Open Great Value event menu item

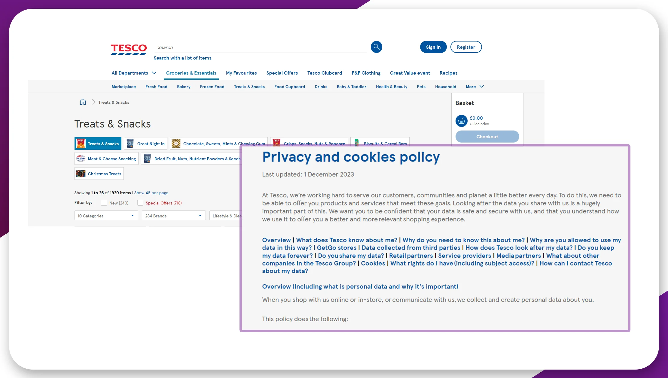tap(410, 73)
